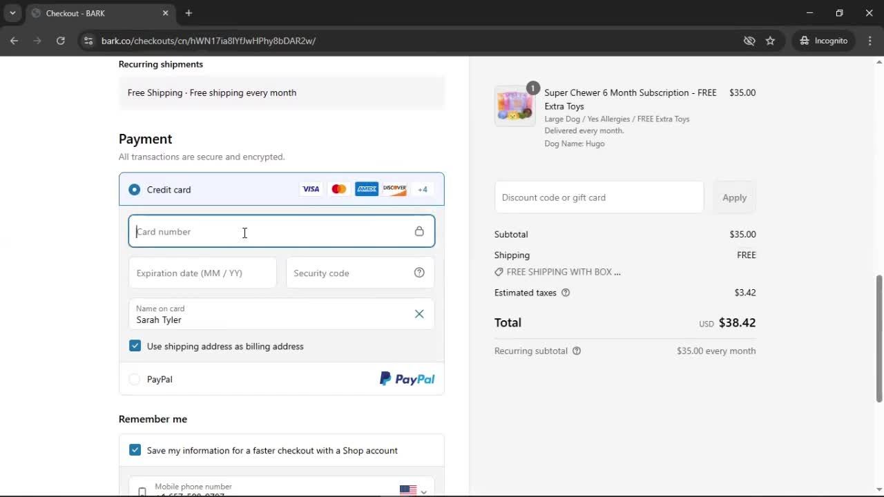Focus the Card number field
Viewport: 884px width, 497px height.
(281, 231)
